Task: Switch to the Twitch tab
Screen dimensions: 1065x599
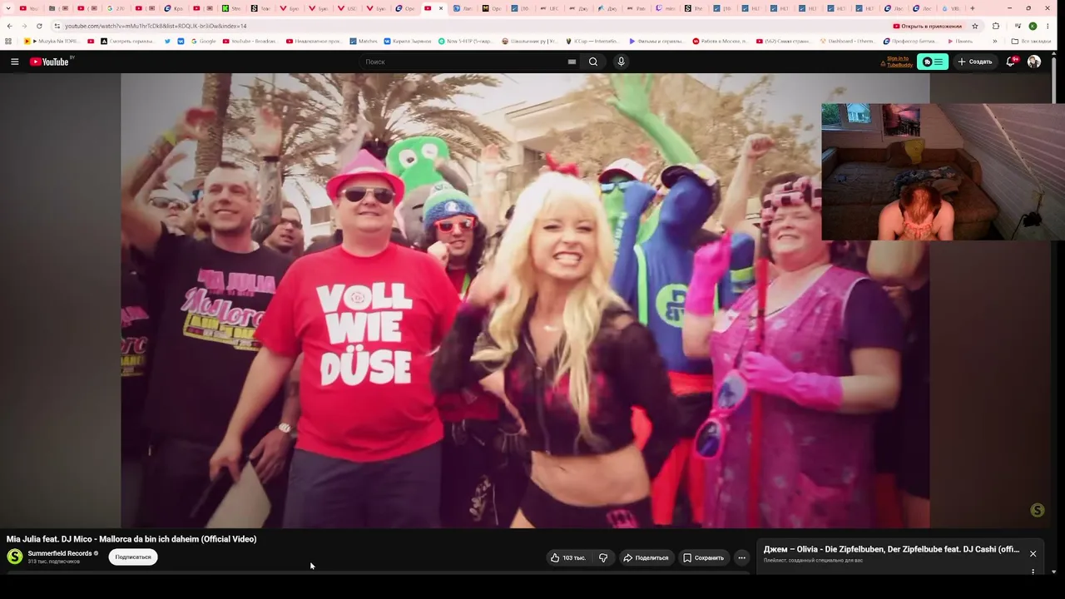Action: pyautogui.click(x=666, y=8)
